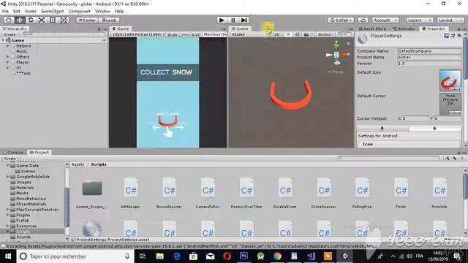Expand GoogleMobileAds folder
The height and width of the screenshot is (263, 468).
coord(8,177)
